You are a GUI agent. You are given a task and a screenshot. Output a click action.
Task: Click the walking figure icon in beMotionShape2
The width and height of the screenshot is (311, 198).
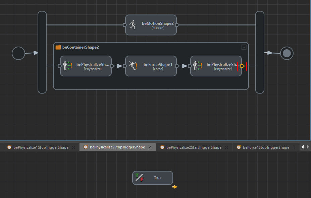tap(133, 25)
